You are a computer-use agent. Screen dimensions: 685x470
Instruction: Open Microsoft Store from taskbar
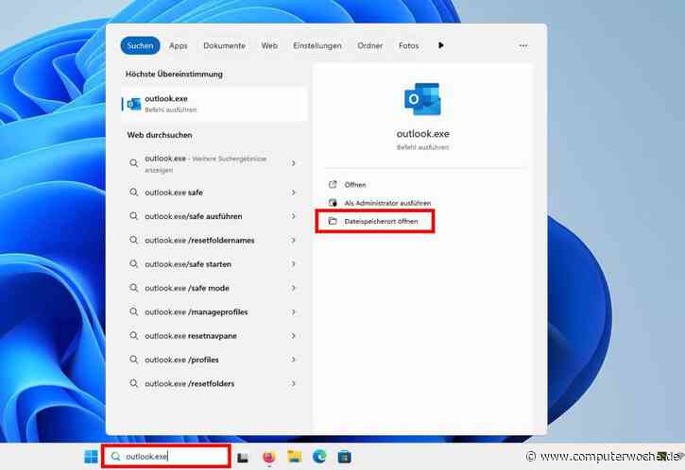[x=344, y=457]
